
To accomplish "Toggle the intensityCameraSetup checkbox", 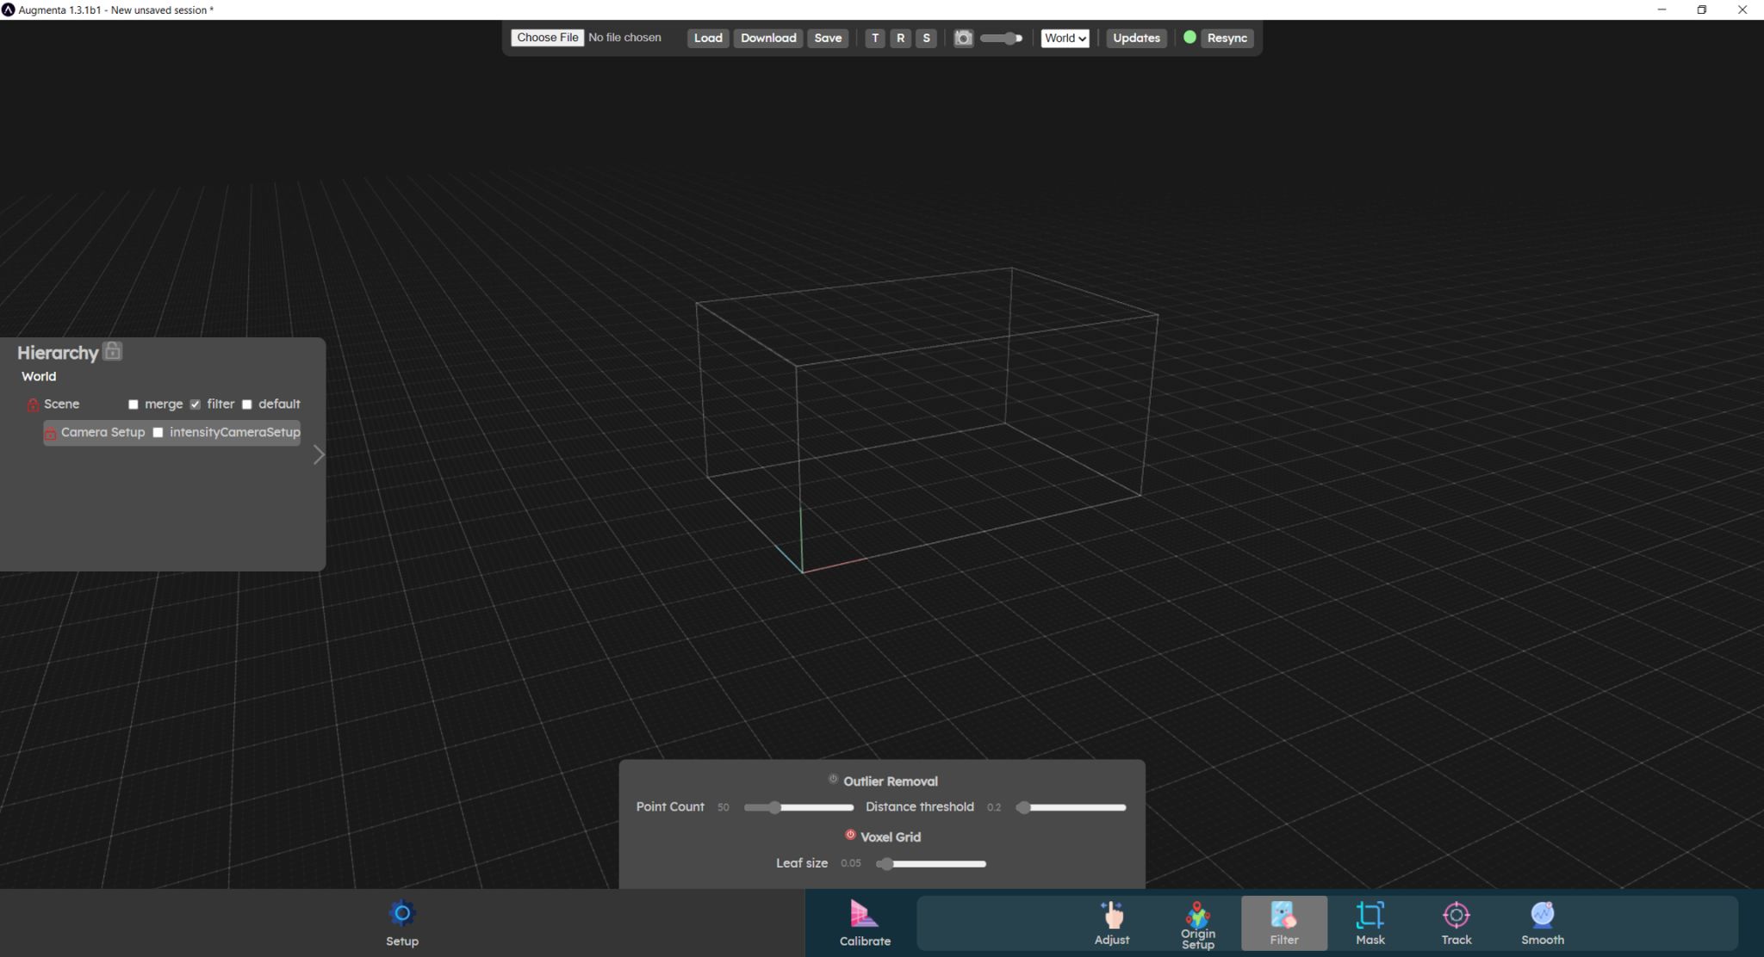I will coord(158,433).
